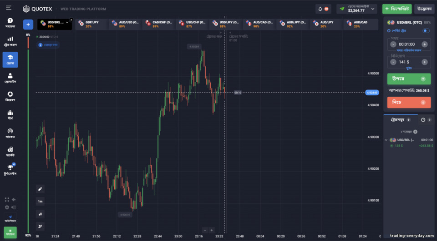Viewport: 437px width, 241px height.
Task: Toggle the sound speaker icon
Action: point(13,207)
